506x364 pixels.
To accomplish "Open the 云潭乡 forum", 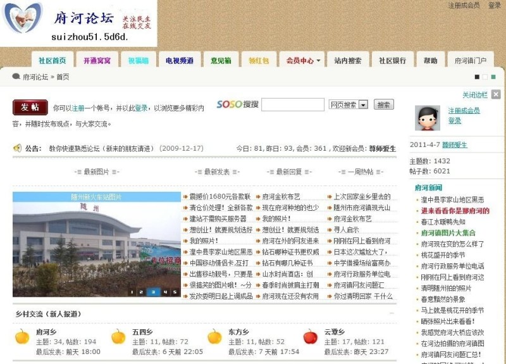I will click(335, 332).
